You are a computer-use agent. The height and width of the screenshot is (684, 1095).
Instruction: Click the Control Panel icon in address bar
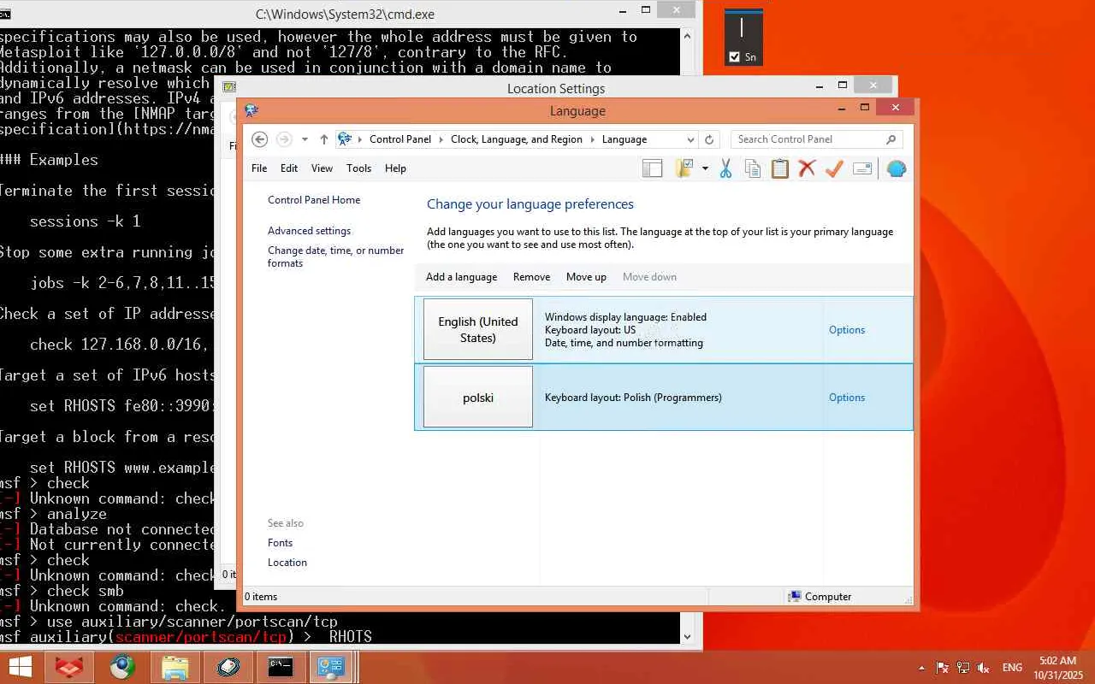click(x=345, y=139)
